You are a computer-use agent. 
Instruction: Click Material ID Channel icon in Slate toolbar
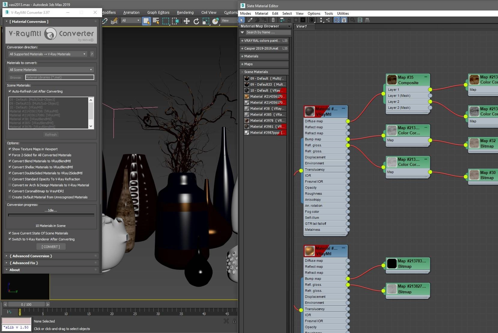[312, 20]
